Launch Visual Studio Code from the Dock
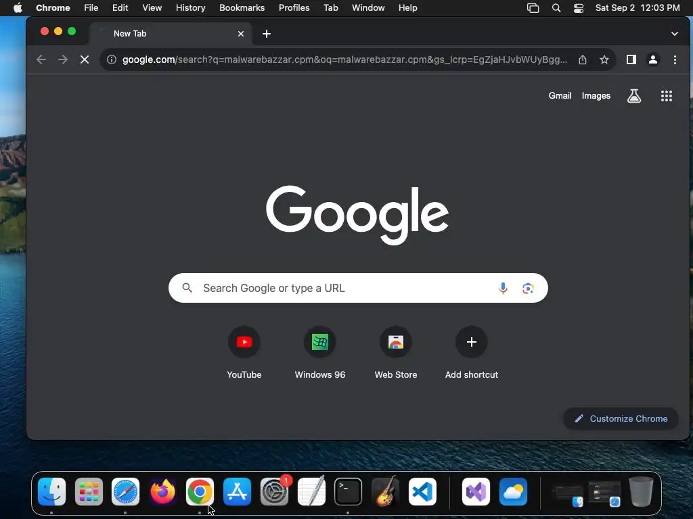The height and width of the screenshot is (519, 693). [x=422, y=492]
